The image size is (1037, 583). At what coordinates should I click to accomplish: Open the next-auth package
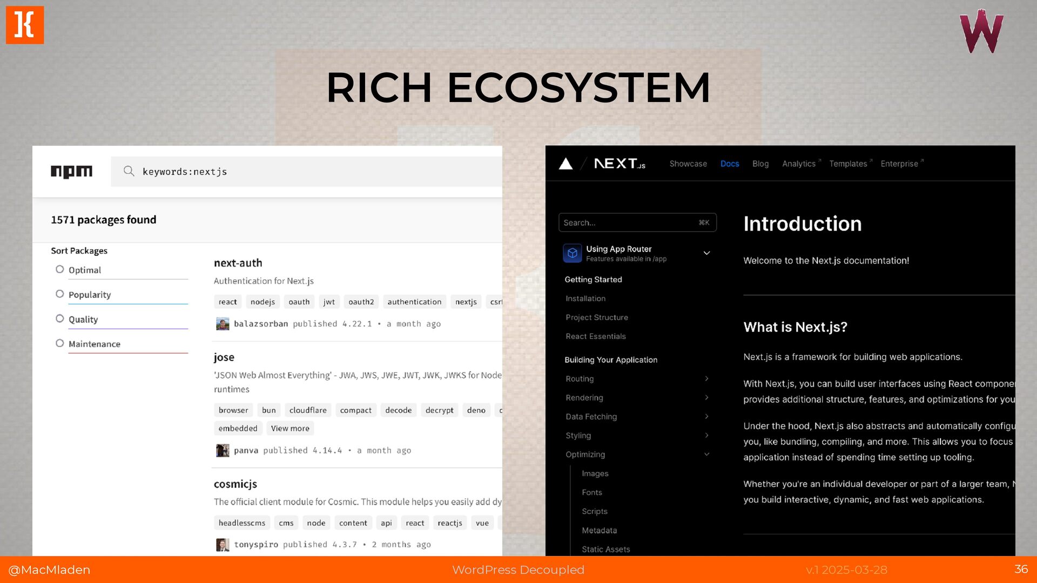click(x=238, y=263)
